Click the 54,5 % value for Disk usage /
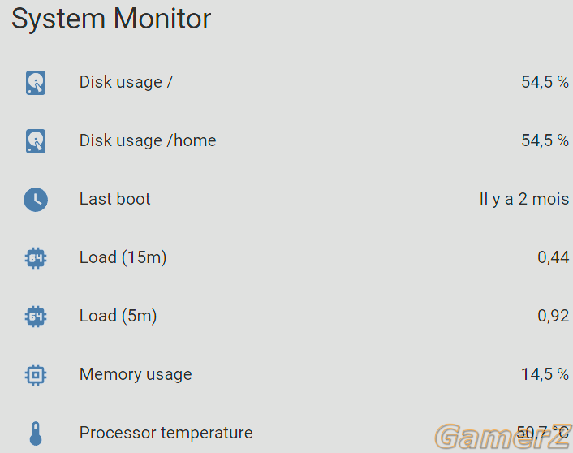The image size is (573, 453). 545,82
